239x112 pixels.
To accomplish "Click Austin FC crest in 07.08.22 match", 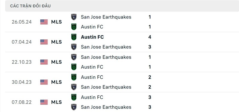I will pyautogui.click(x=74, y=97).
